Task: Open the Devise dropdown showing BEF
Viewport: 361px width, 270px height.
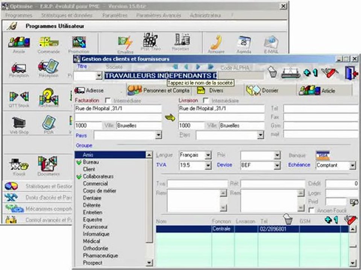Action: click(277, 165)
